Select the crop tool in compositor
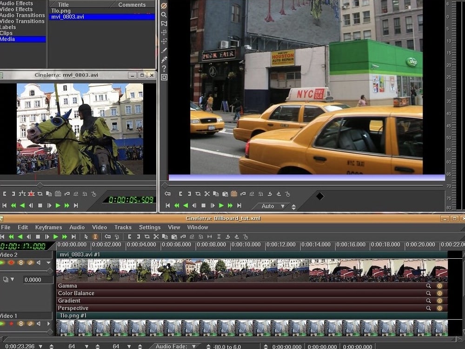This screenshot has height=349, width=465. click(164, 50)
